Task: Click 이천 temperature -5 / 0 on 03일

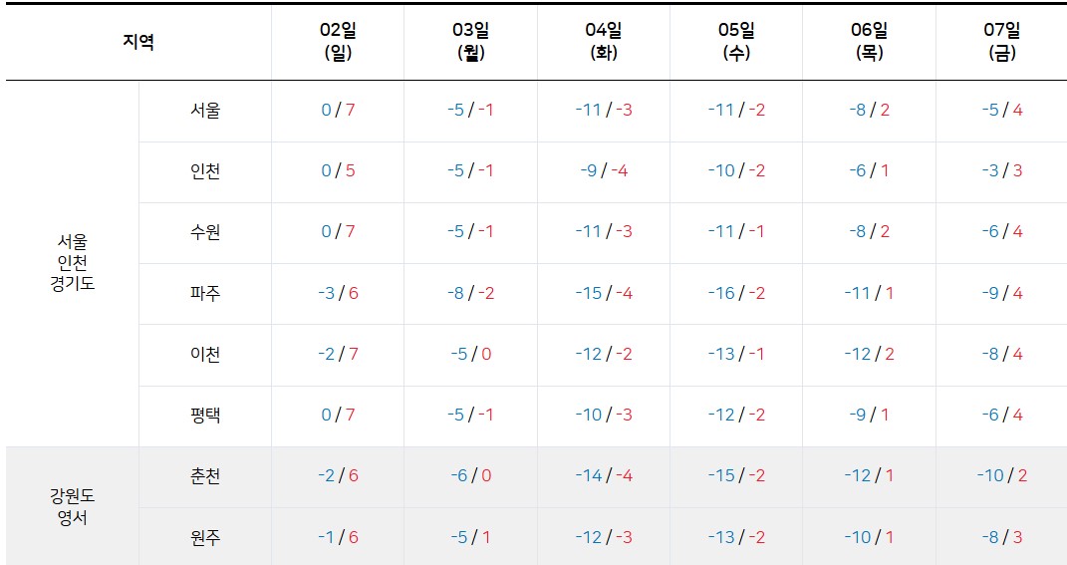Action: pyautogui.click(x=471, y=354)
